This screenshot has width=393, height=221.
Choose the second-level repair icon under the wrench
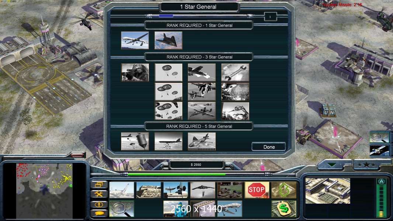tap(235, 92)
